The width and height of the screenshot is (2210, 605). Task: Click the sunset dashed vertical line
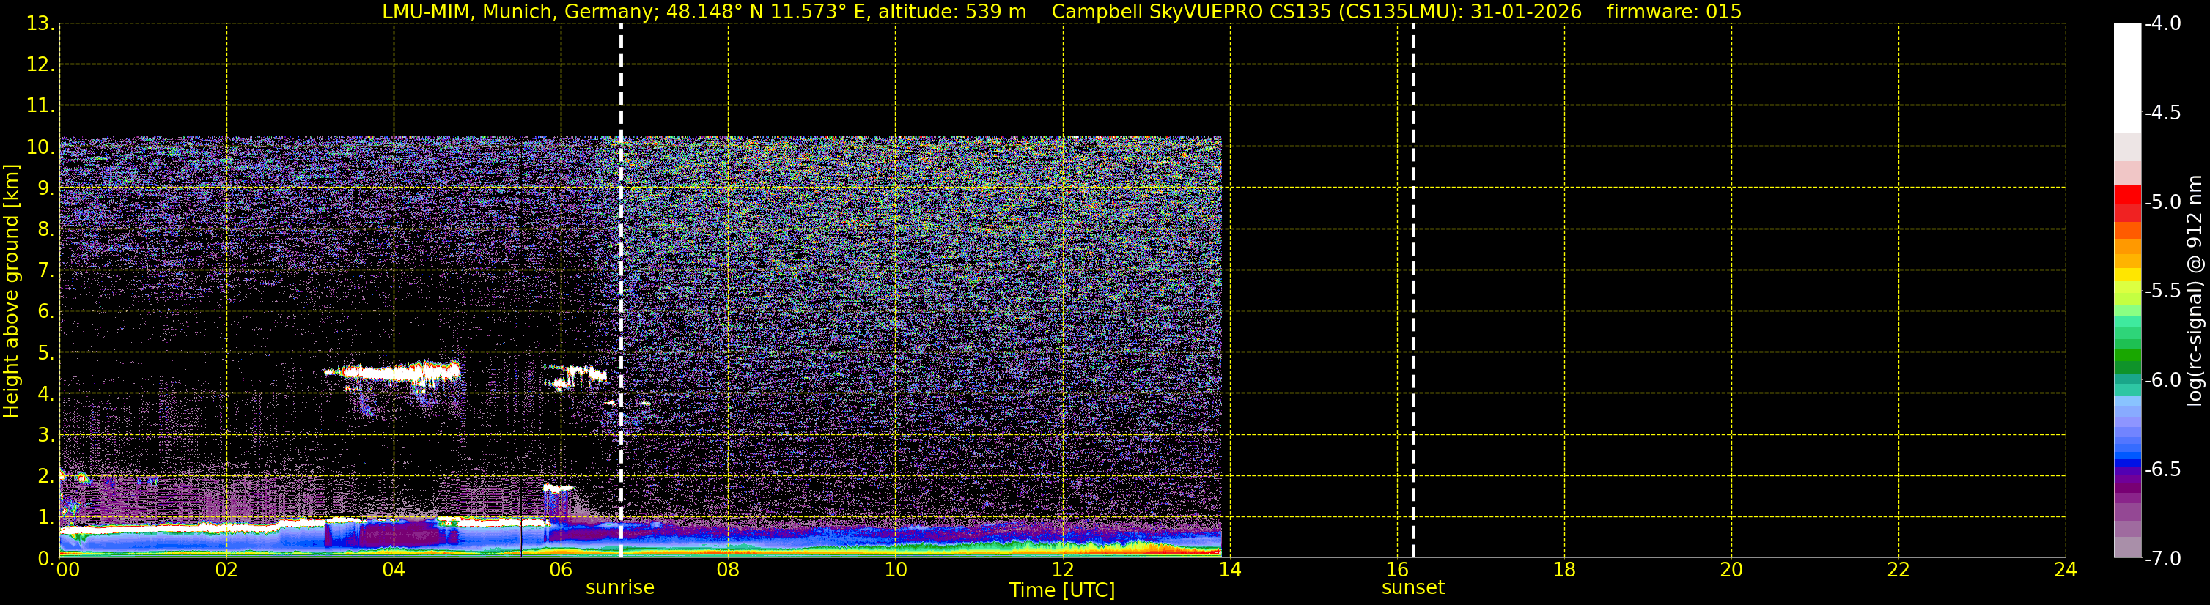coord(1413,291)
